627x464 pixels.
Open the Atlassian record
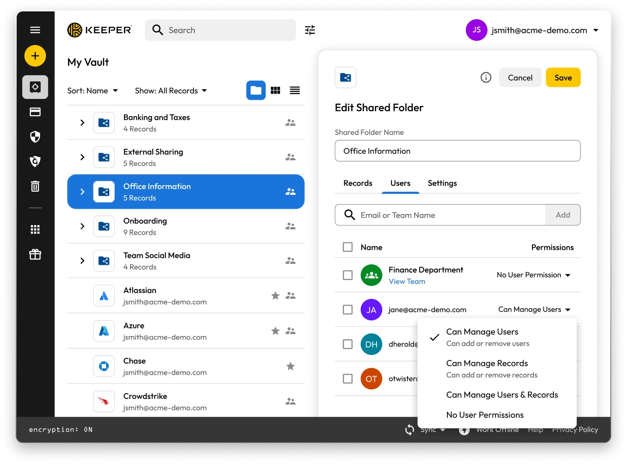(x=186, y=295)
